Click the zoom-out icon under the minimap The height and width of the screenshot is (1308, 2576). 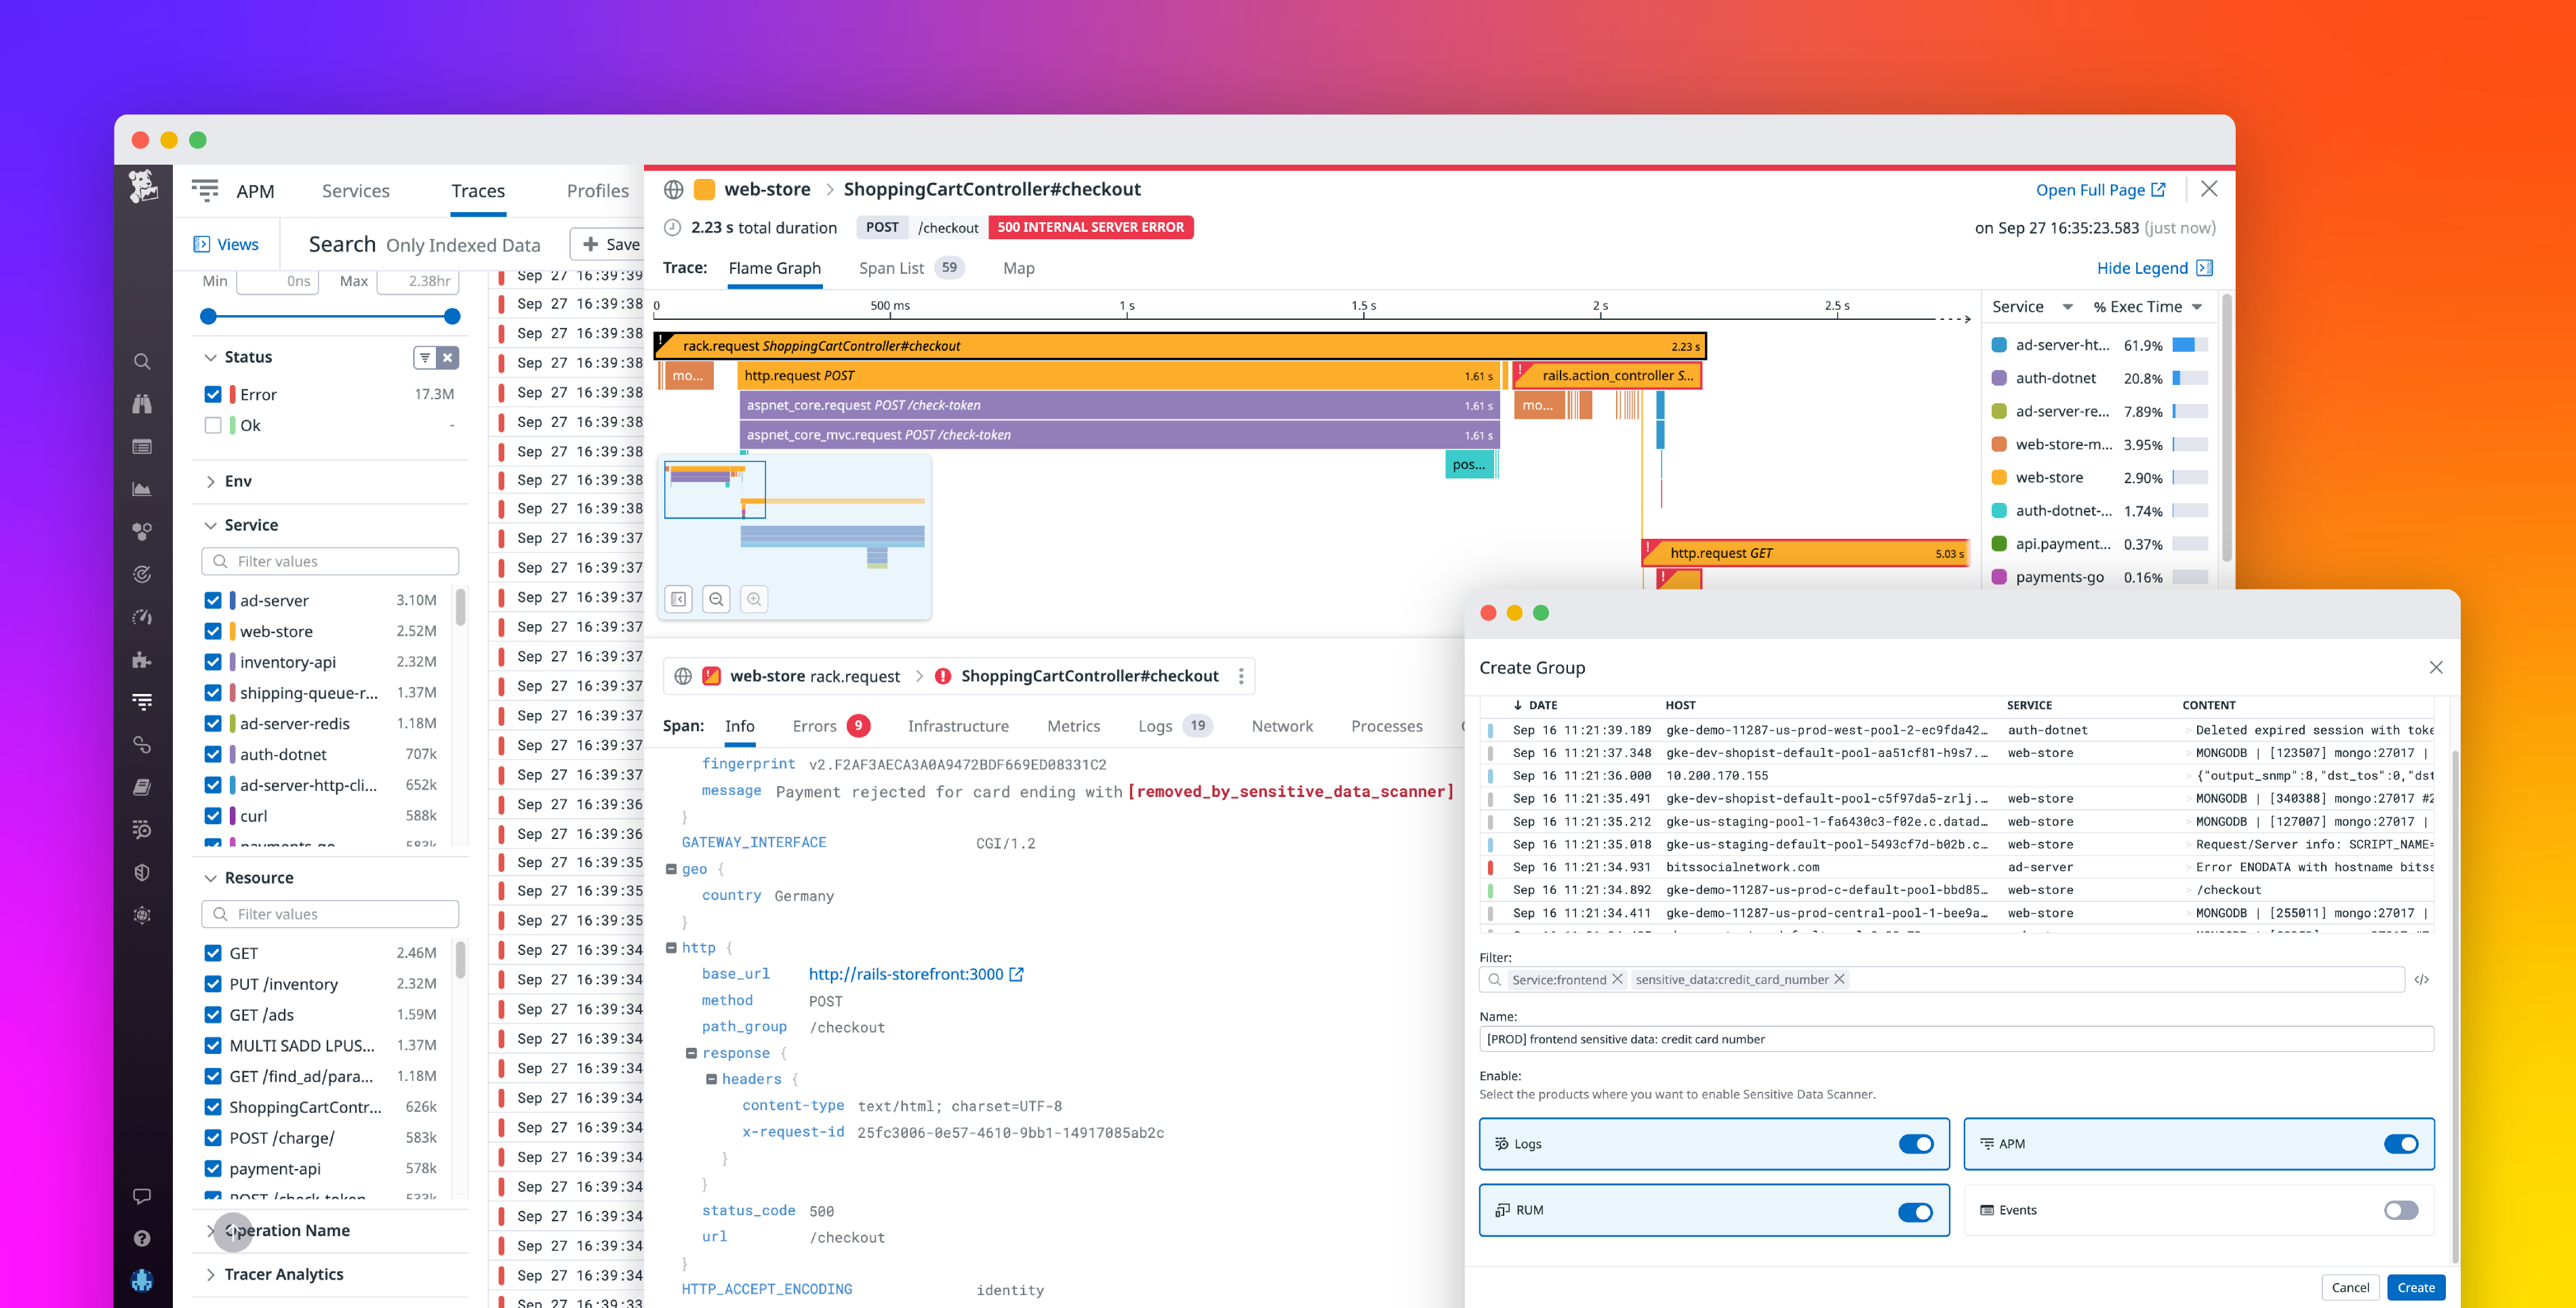point(716,600)
